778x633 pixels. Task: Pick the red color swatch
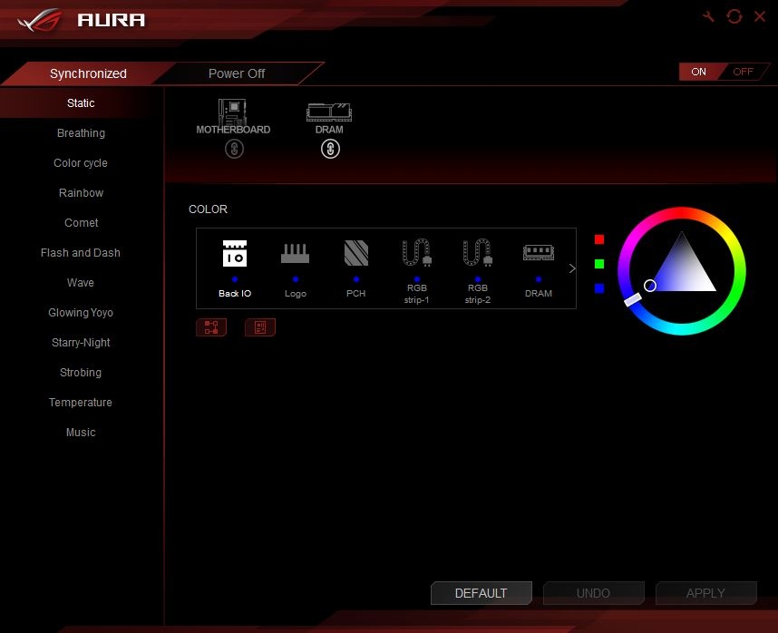tap(599, 239)
